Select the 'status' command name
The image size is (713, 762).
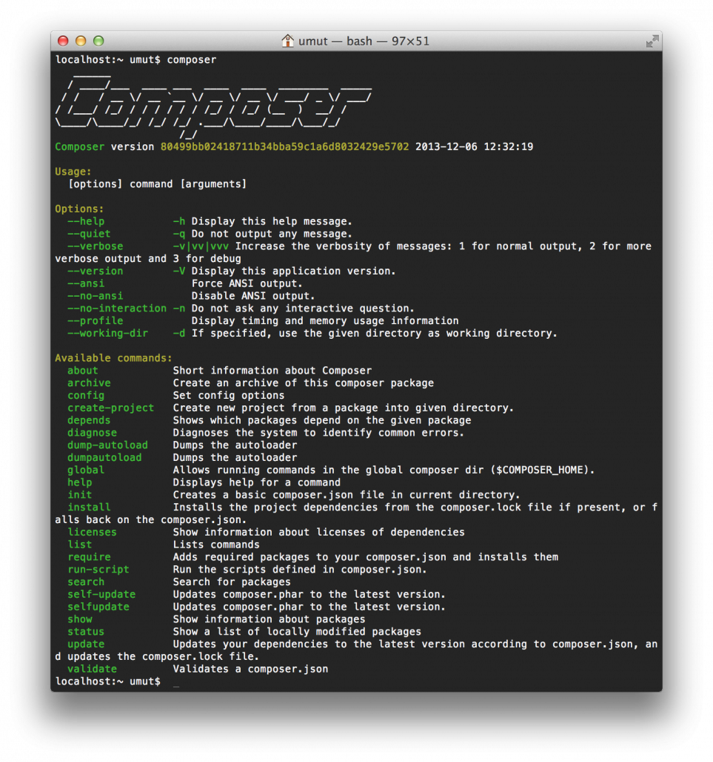pos(86,632)
